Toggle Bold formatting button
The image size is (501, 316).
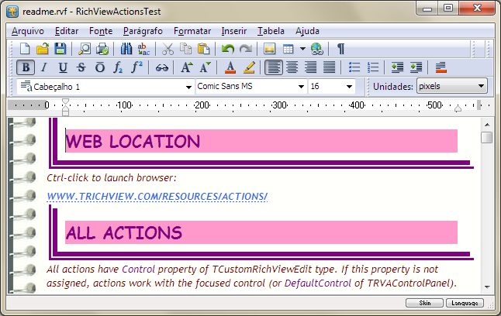pyautogui.click(x=26, y=67)
